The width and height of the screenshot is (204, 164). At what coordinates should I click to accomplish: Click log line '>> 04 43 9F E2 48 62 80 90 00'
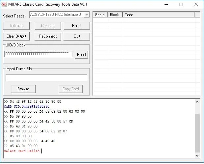[33, 102]
